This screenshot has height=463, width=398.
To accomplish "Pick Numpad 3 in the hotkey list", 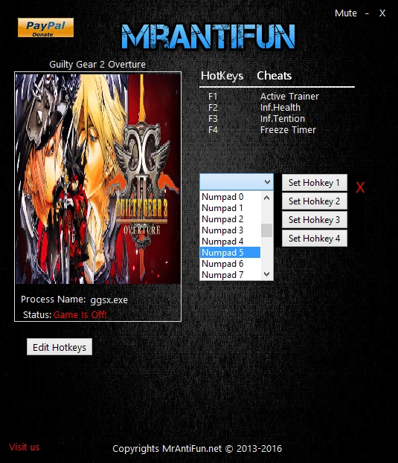I will pyautogui.click(x=231, y=230).
